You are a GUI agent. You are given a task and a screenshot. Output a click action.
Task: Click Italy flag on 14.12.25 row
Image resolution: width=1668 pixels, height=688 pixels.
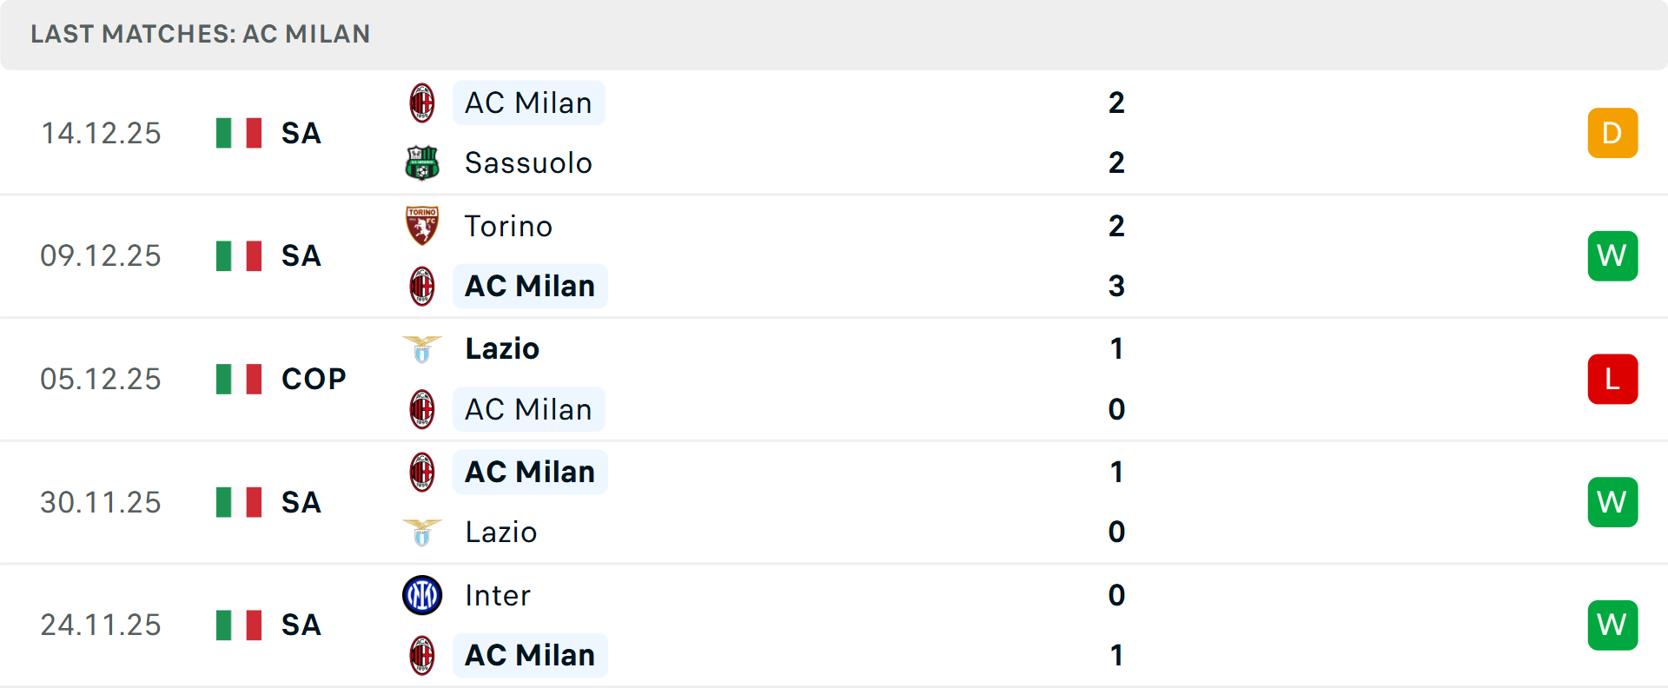239,133
